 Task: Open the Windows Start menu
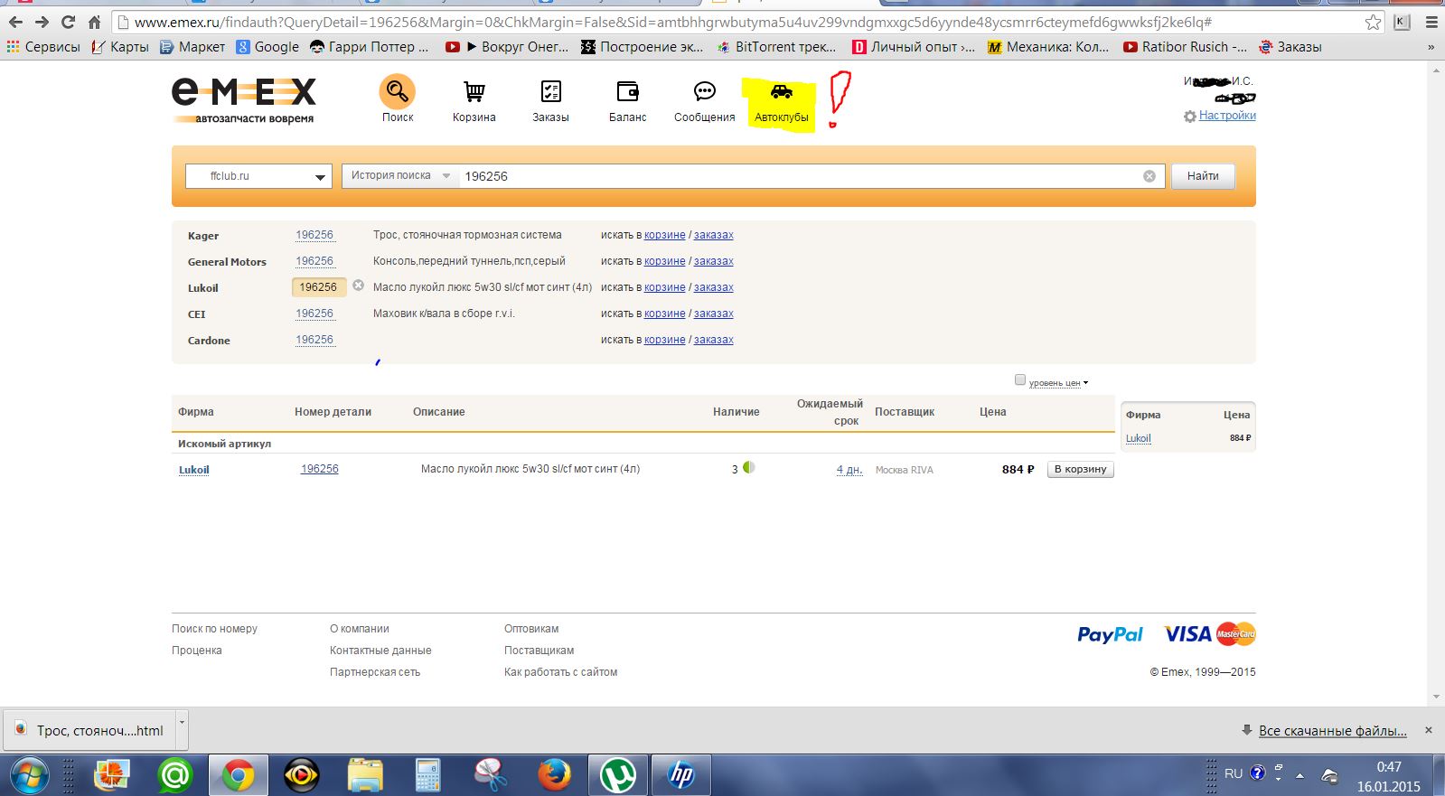[x=28, y=775]
